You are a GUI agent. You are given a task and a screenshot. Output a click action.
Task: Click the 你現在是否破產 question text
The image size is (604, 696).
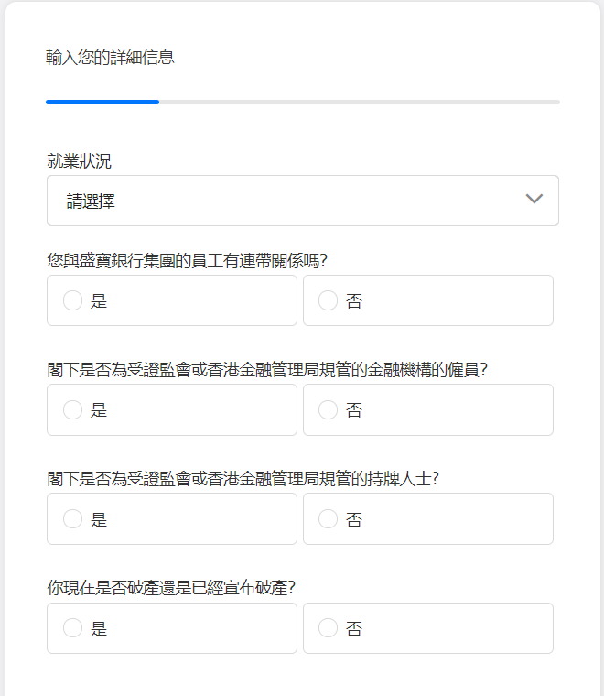click(x=171, y=588)
